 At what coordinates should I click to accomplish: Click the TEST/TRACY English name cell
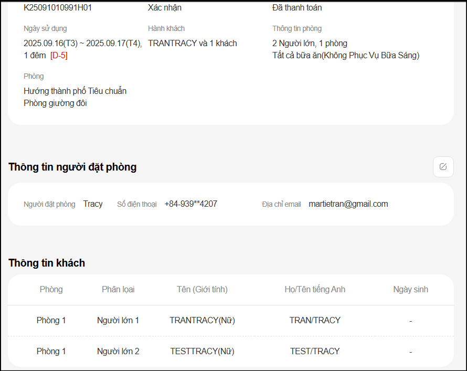pyautogui.click(x=315, y=351)
